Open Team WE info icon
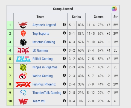 click(64, 101)
